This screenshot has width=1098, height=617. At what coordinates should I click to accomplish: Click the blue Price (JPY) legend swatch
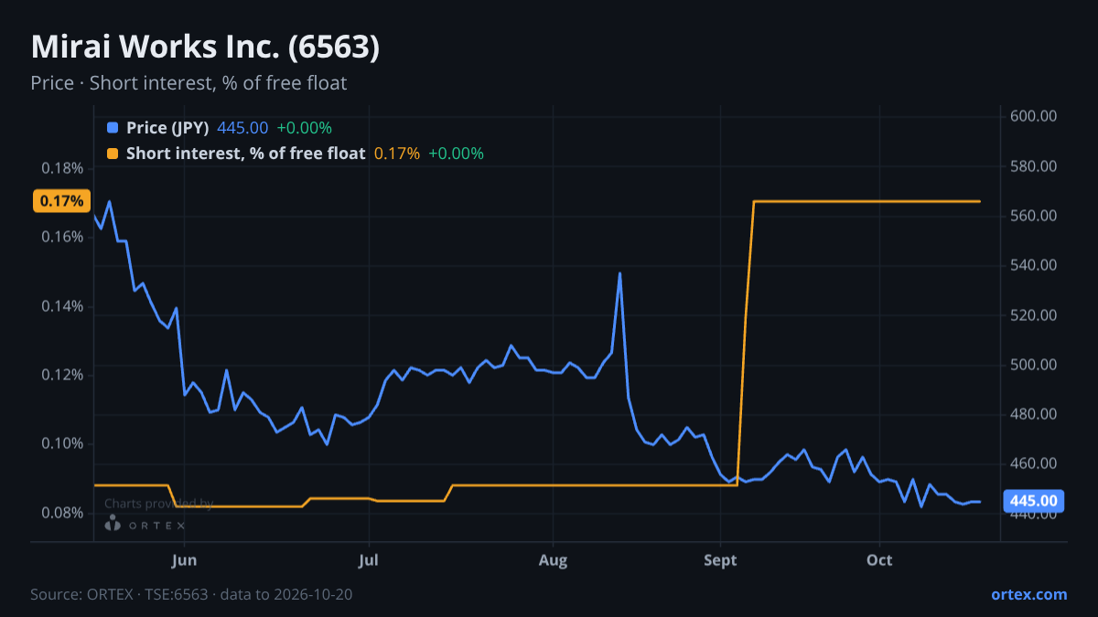[113, 128]
